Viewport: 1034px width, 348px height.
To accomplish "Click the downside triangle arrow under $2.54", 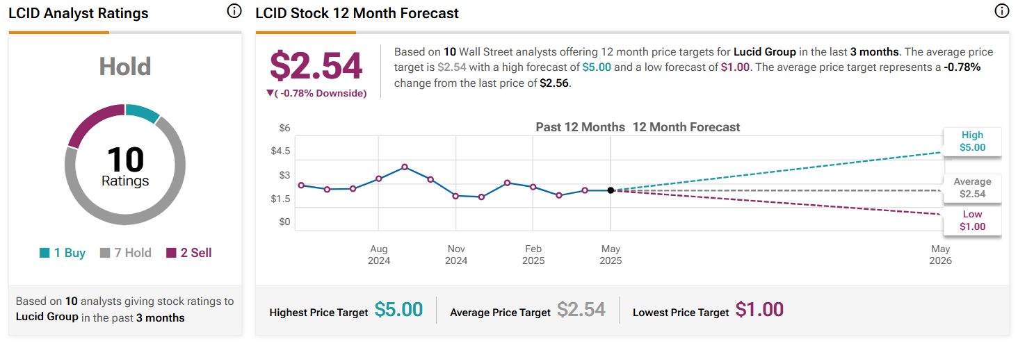I will click(x=270, y=93).
